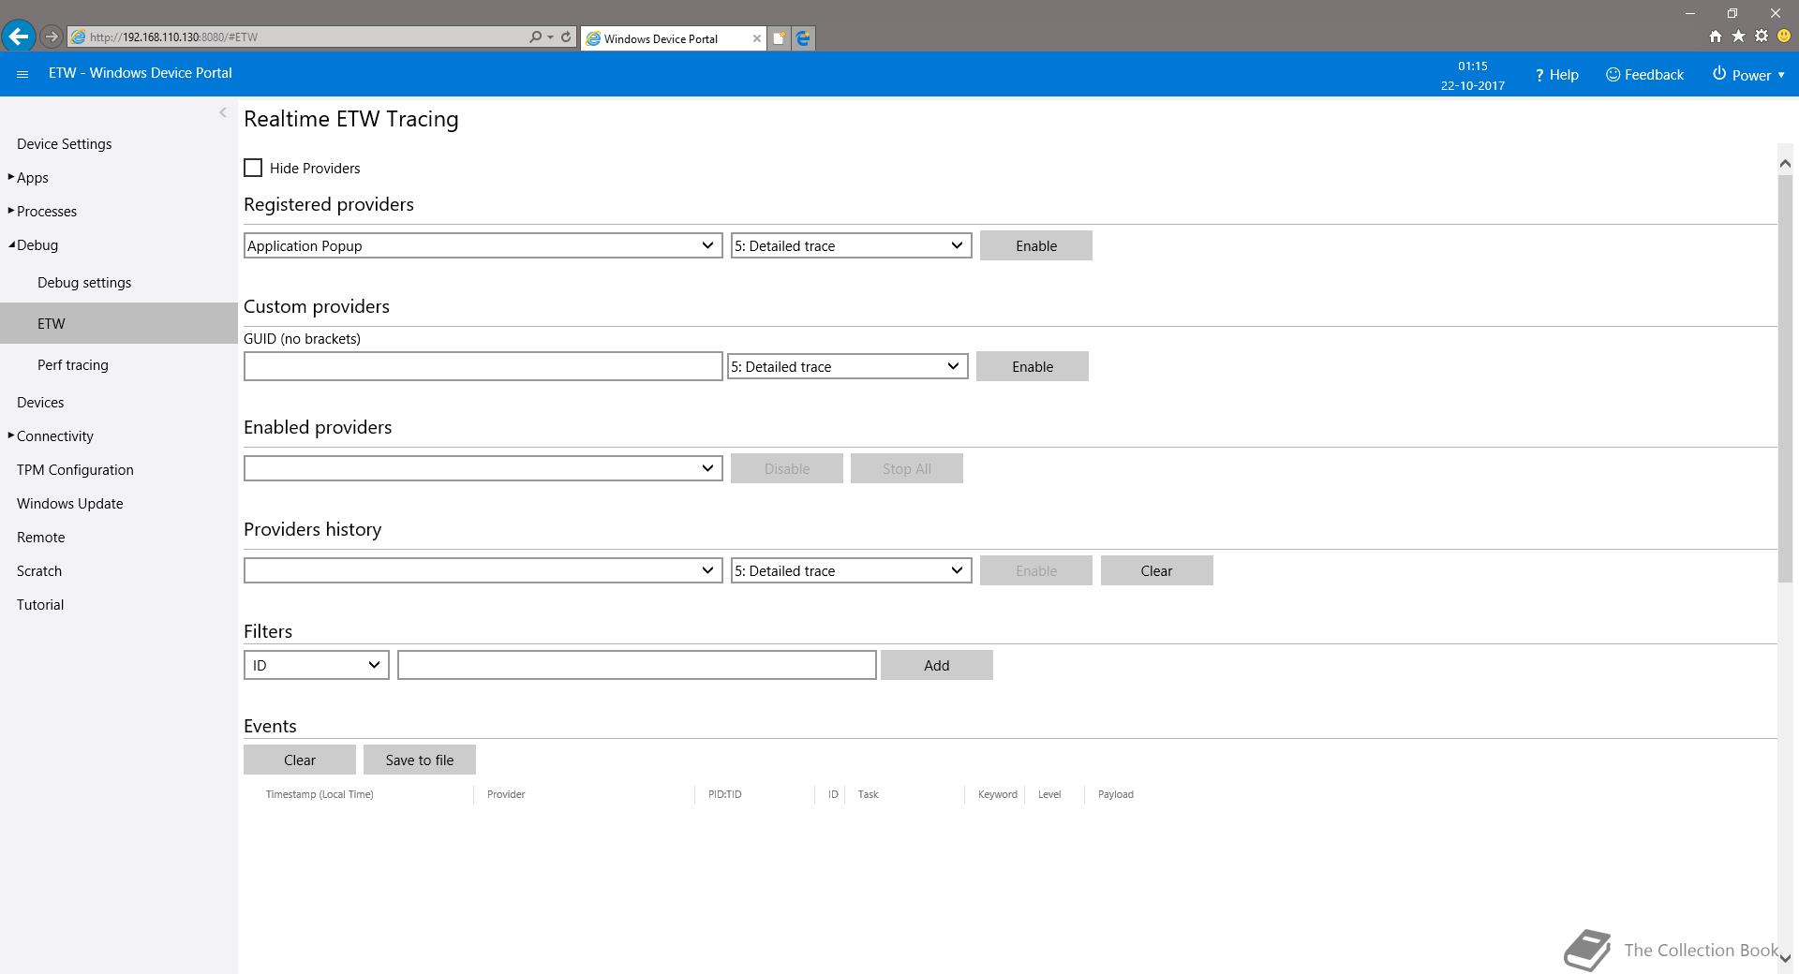This screenshot has width=1799, height=974.
Task: Open the hamburger menu icon
Action: pos(22,74)
